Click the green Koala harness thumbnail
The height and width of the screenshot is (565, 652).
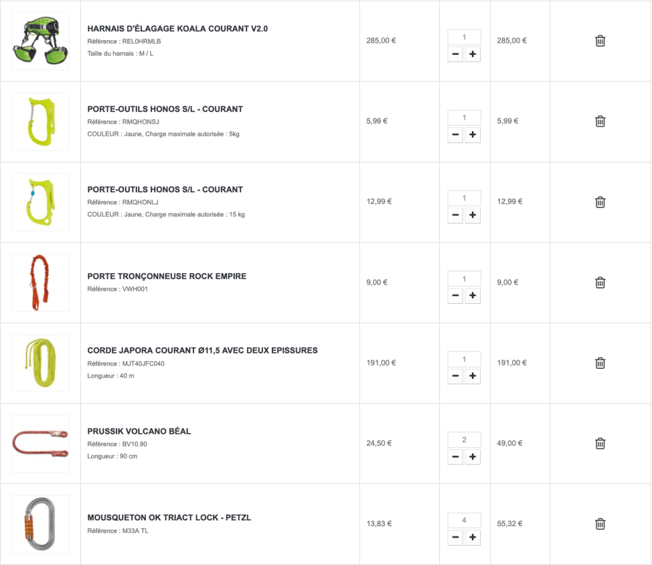[x=40, y=41]
